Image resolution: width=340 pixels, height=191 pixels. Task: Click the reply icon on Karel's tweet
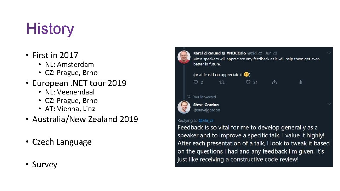point(195,82)
